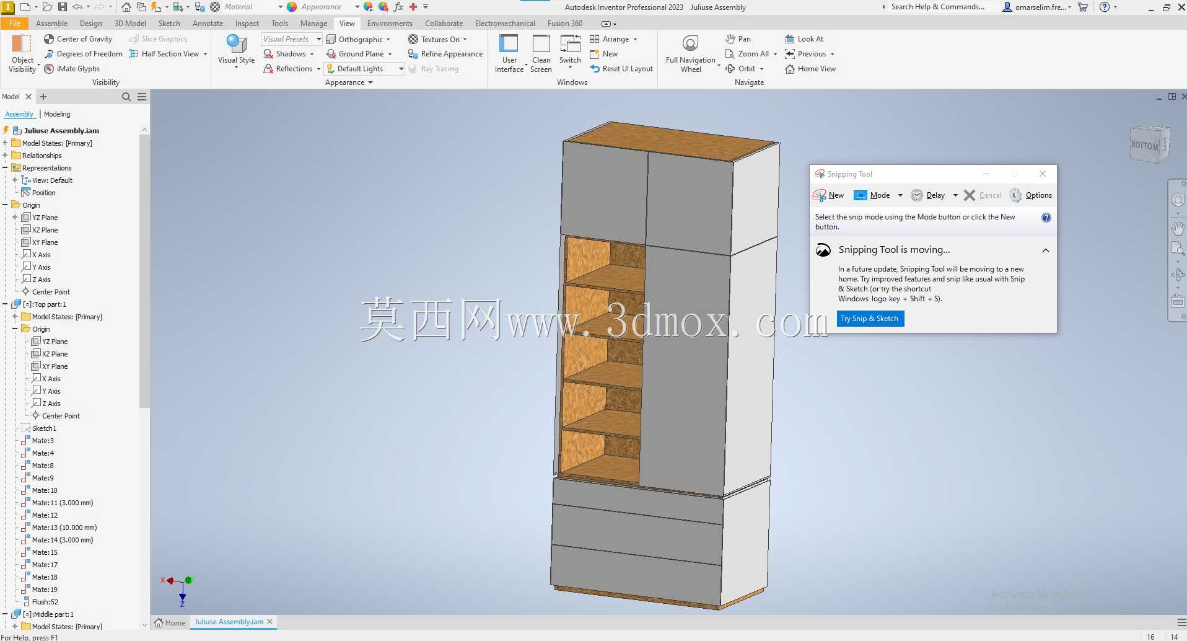This screenshot has height=641, width=1187.
Task: Click Try Snip & Sketch button
Action: pyautogui.click(x=870, y=319)
